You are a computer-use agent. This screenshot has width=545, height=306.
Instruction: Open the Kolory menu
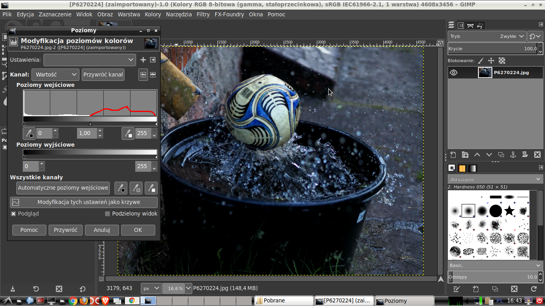[x=153, y=14]
